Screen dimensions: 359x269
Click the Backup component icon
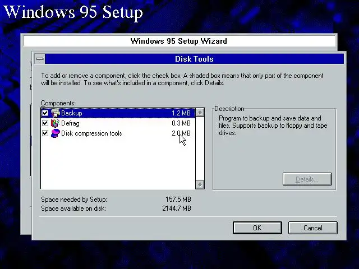pyautogui.click(x=55, y=113)
